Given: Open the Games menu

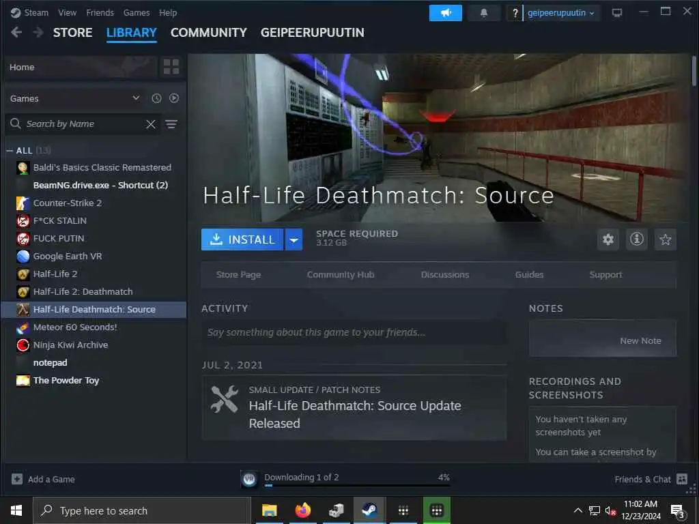Looking at the screenshot, I should click(x=137, y=13).
